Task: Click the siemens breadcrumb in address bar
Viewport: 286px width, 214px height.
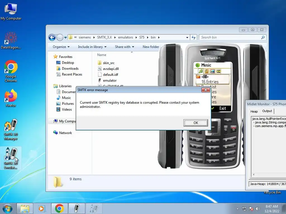Action: coord(85,37)
